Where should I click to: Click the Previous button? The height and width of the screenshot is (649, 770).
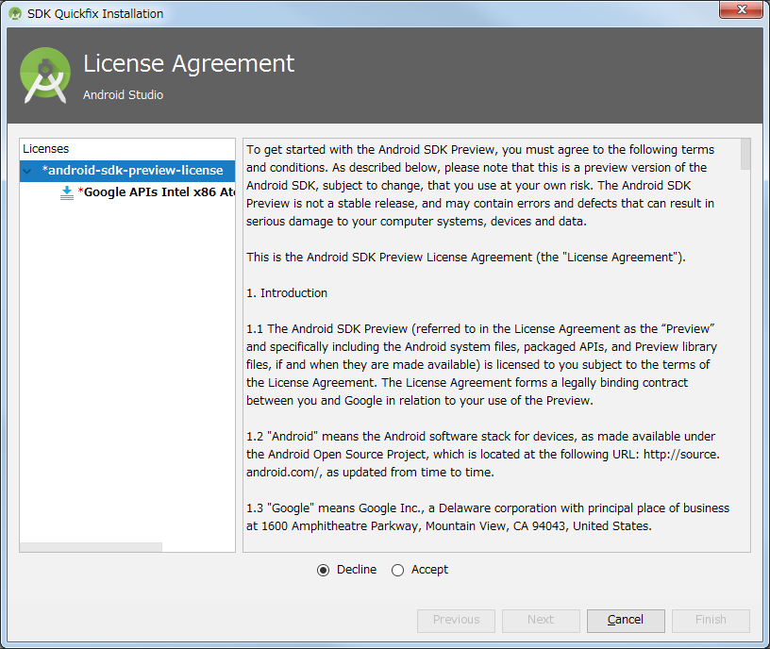[x=456, y=620]
